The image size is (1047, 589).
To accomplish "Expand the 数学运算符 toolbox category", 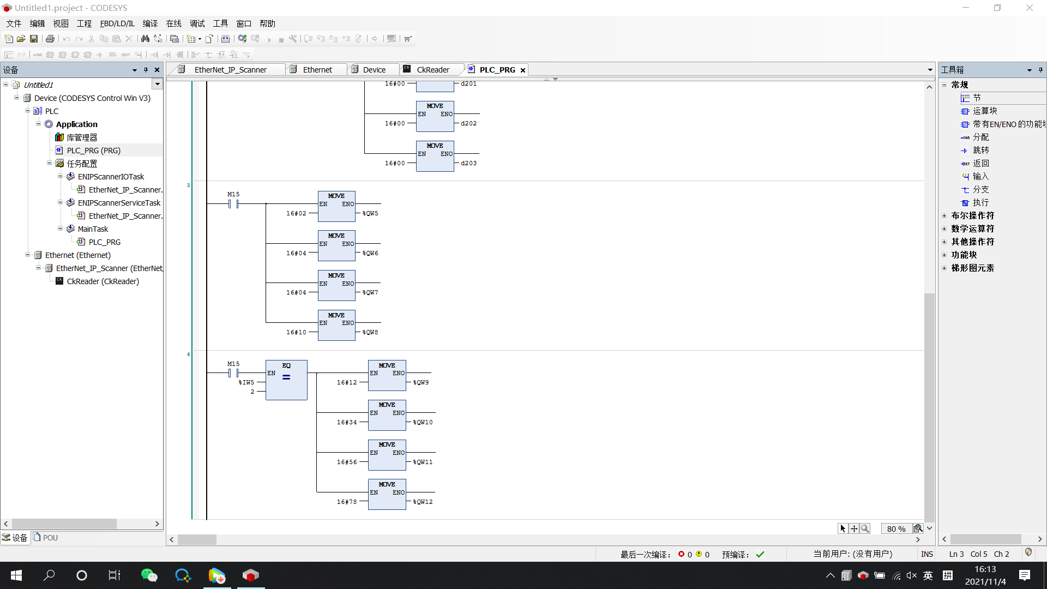I will point(944,229).
